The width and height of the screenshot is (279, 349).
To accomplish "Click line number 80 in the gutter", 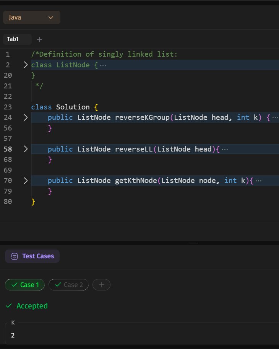I will click(x=8, y=202).
